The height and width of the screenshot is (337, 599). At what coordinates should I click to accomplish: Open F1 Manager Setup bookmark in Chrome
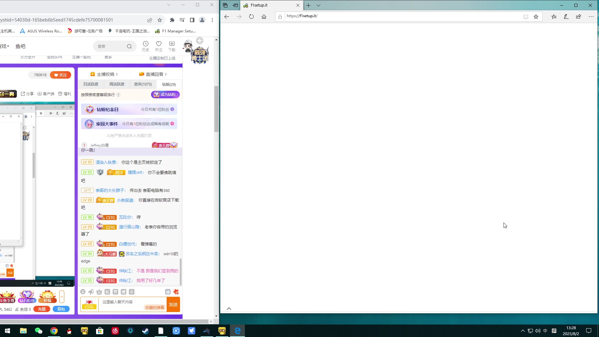click(175, 31)
